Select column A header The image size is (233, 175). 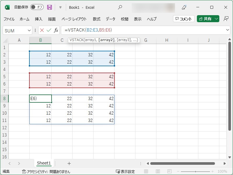[x=19, y=40]
